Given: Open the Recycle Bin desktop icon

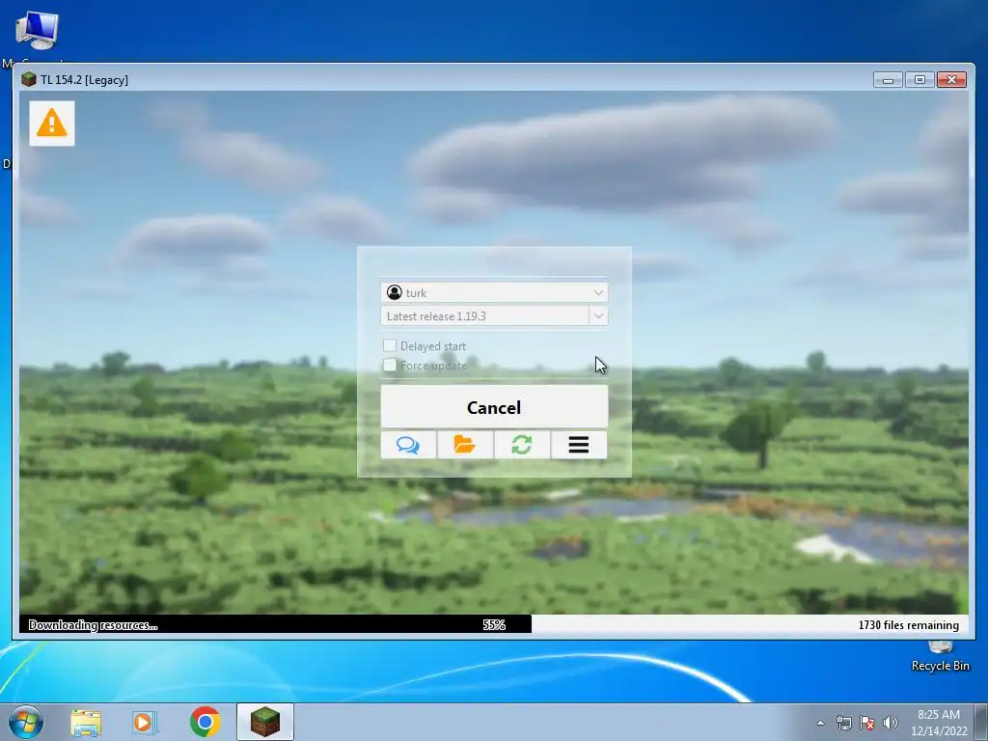Looking at the screenshot, I should click(940, 656).
